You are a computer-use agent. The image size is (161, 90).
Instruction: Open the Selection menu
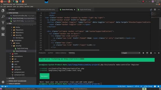[x=10, y=6]
